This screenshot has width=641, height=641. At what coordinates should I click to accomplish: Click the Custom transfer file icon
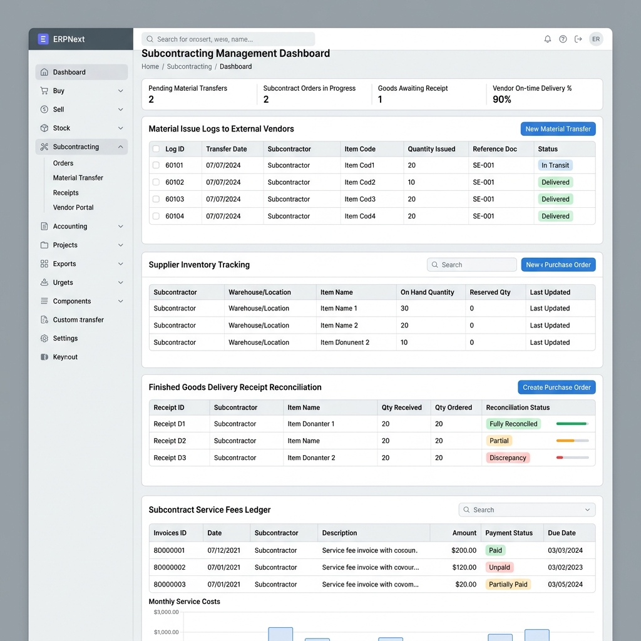tap(44, 320)
